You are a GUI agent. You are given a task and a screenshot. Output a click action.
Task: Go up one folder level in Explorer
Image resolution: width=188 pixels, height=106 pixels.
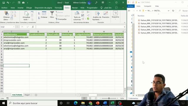click(140, 11)
